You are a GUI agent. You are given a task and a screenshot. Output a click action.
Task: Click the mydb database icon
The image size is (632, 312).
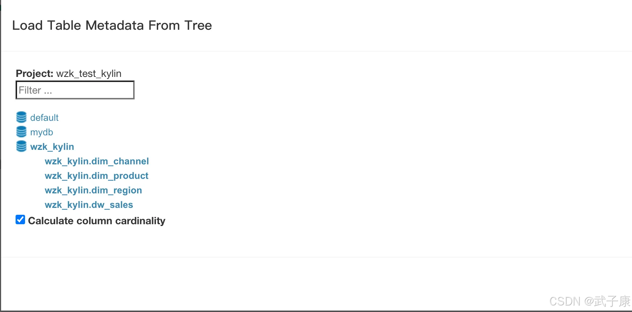pos(21,132)
